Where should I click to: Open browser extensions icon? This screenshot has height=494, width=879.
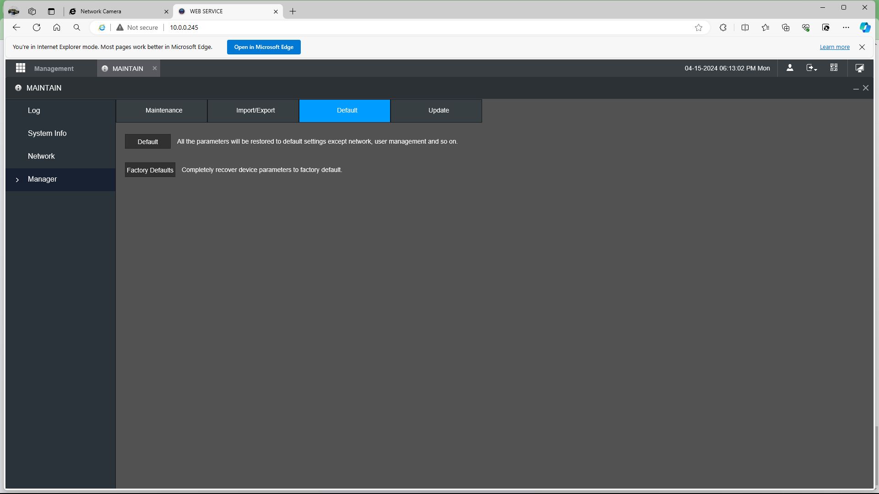pos(723,27)
